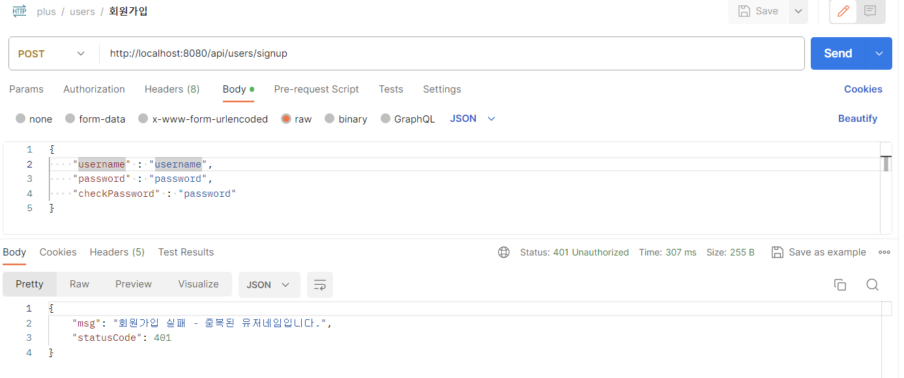This screenshot has height=378, width=904.
Task: Click the network globe icon
Action: (504, 252)
